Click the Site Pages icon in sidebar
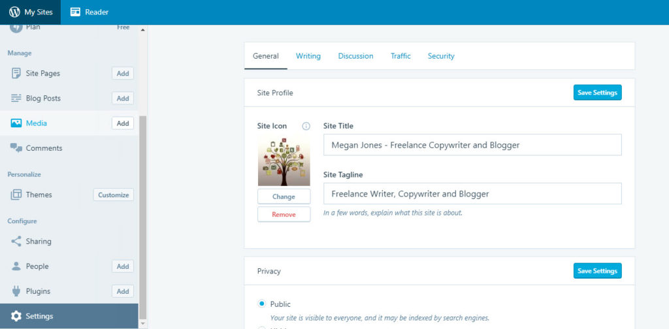 [x=16, y=73]
